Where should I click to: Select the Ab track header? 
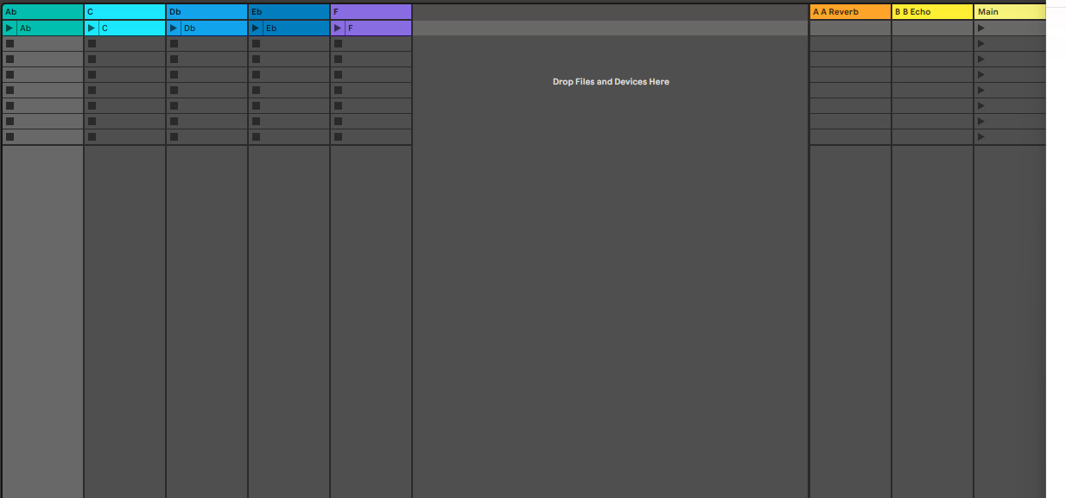tap(42, 12)
